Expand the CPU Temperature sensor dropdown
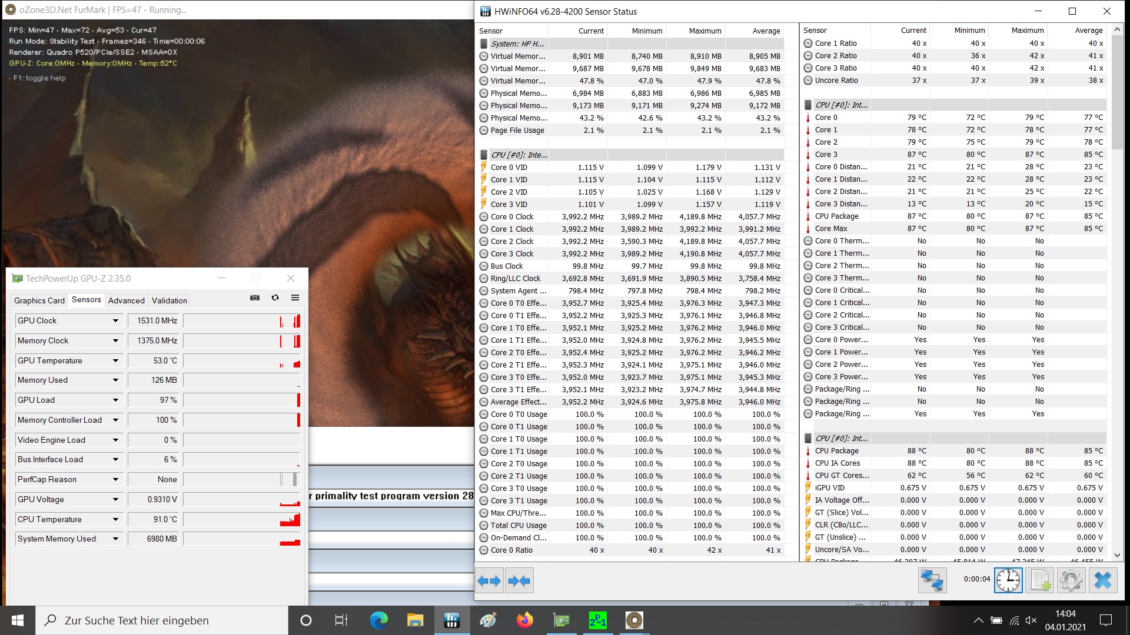This screenshot has height=635, width=1130. pyautogui.click(x=115, y=520)
